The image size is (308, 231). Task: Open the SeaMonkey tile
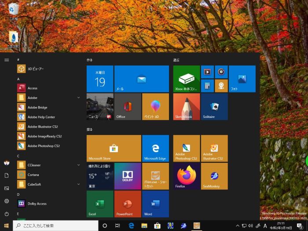[214, 176]
